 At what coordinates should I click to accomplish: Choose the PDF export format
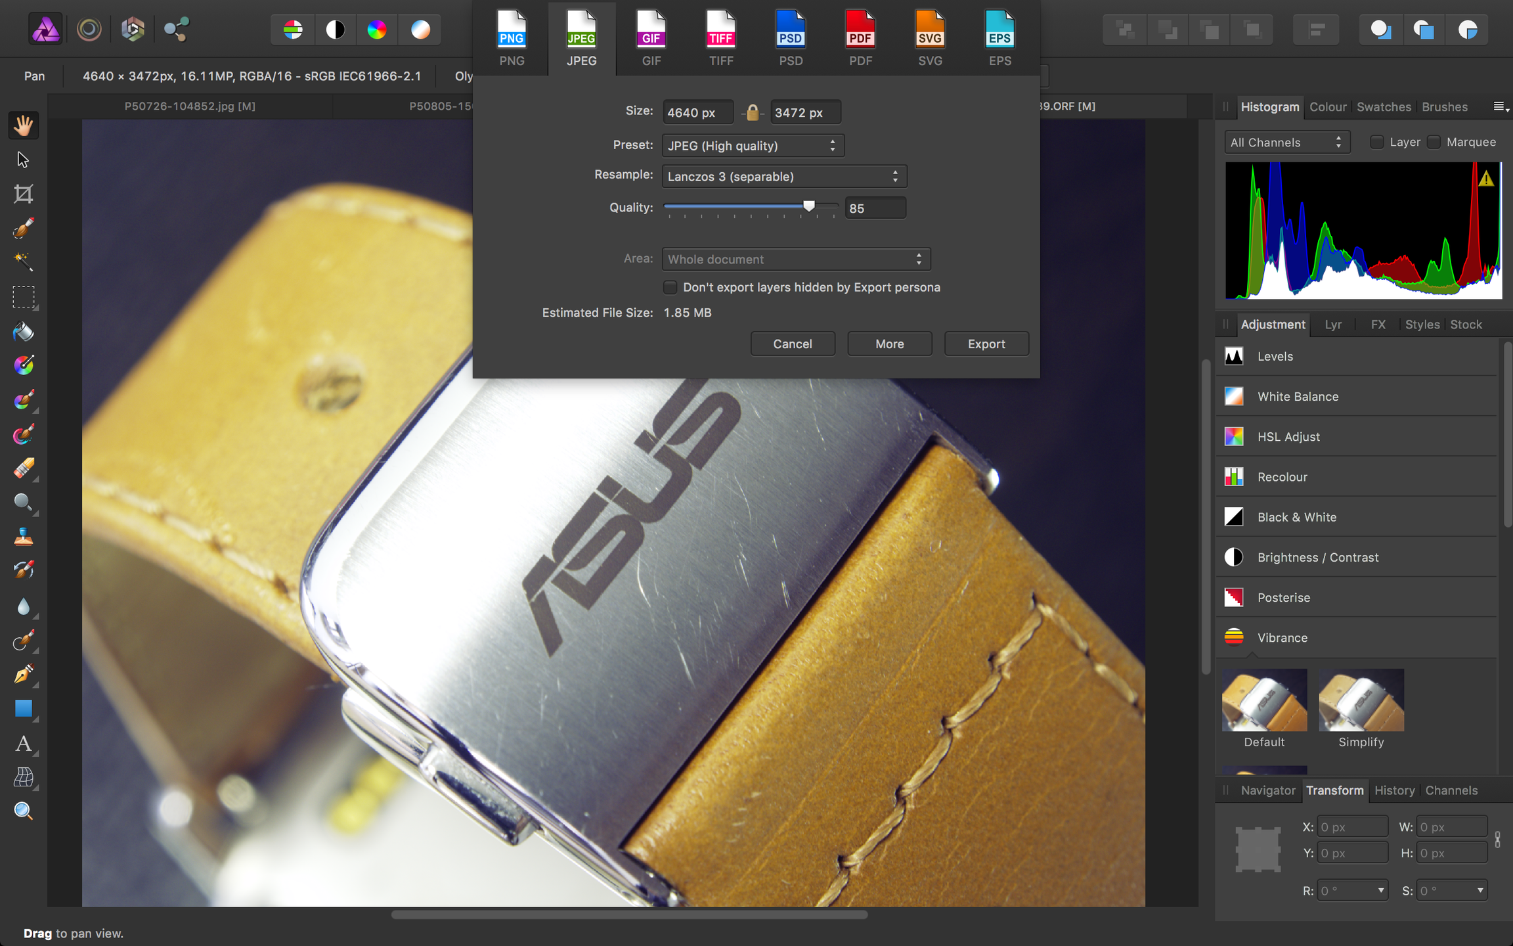pos(860,39)
